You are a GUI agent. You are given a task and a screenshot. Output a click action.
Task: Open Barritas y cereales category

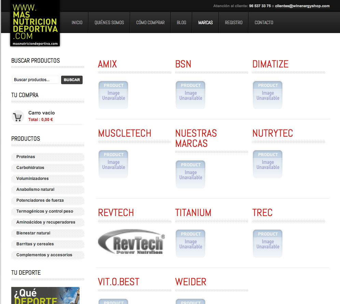pos(47,244)
